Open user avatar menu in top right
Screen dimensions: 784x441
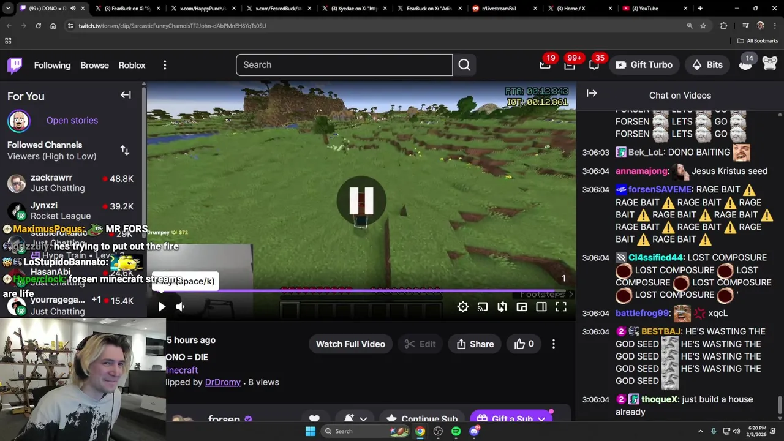click(770, 64)
